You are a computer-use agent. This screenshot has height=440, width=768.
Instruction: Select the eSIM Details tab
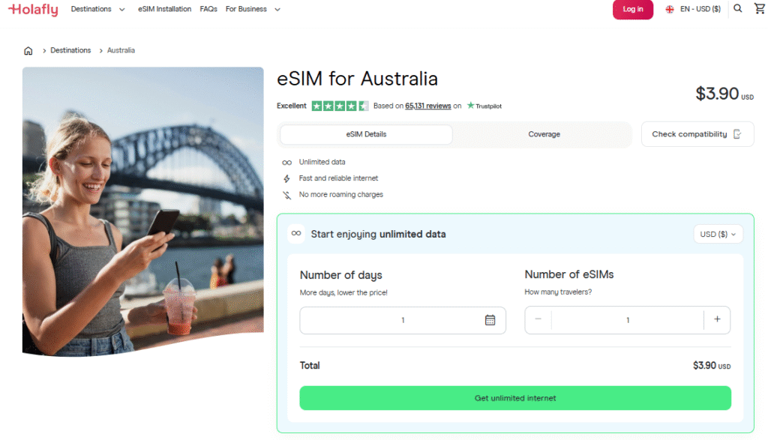(365, 134)
